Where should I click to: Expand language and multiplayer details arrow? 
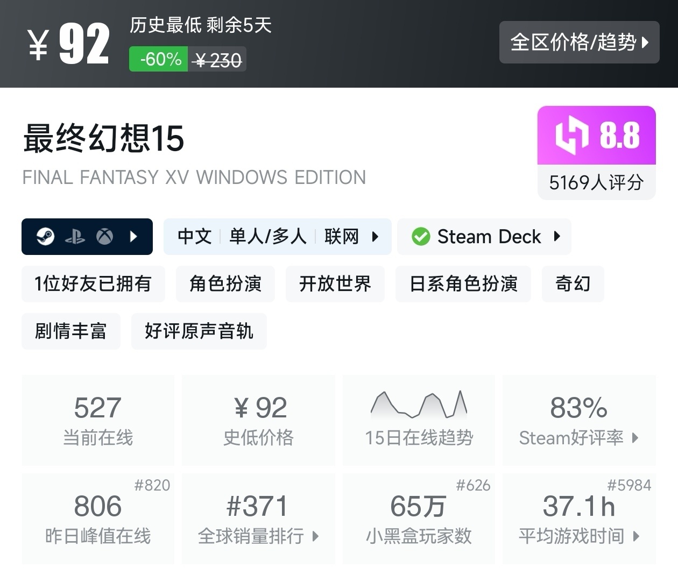click(x=375, y=237)
